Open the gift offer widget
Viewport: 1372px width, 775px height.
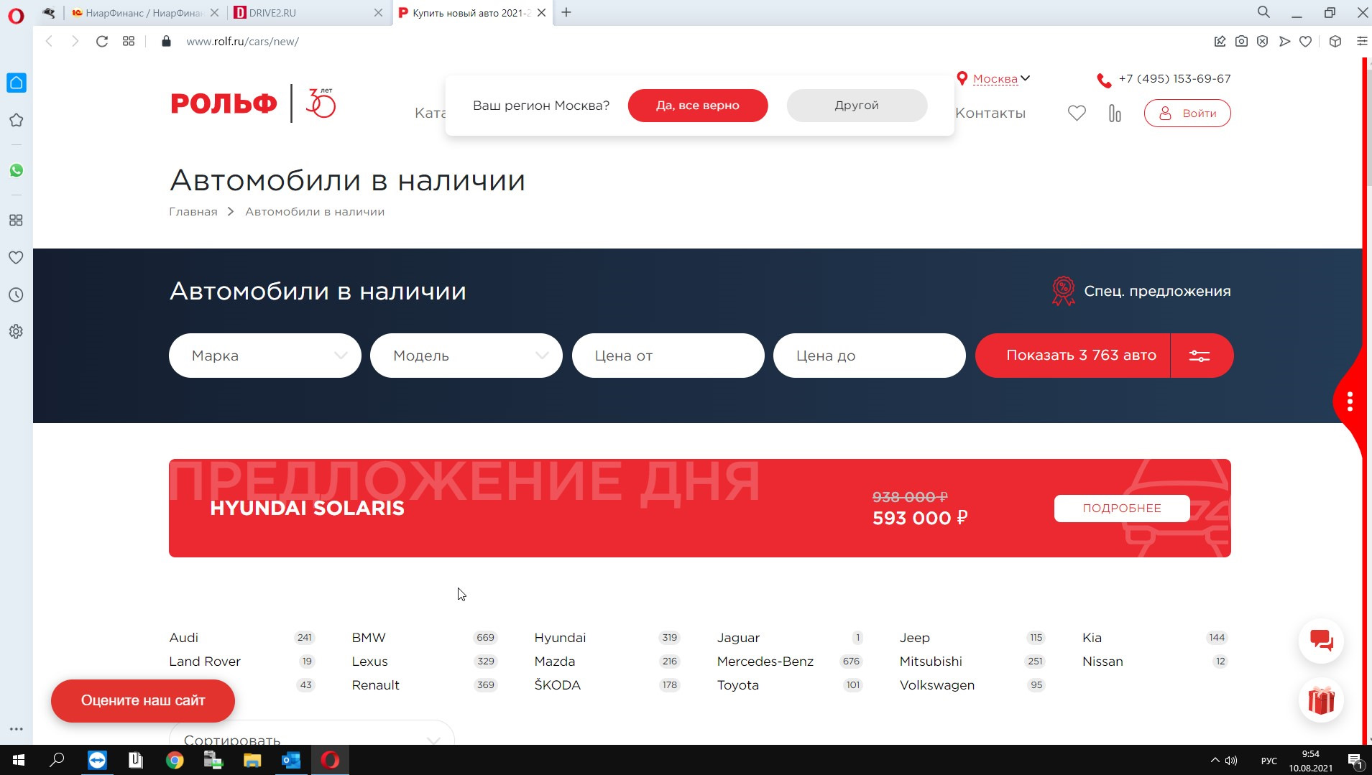(1321, 700)
